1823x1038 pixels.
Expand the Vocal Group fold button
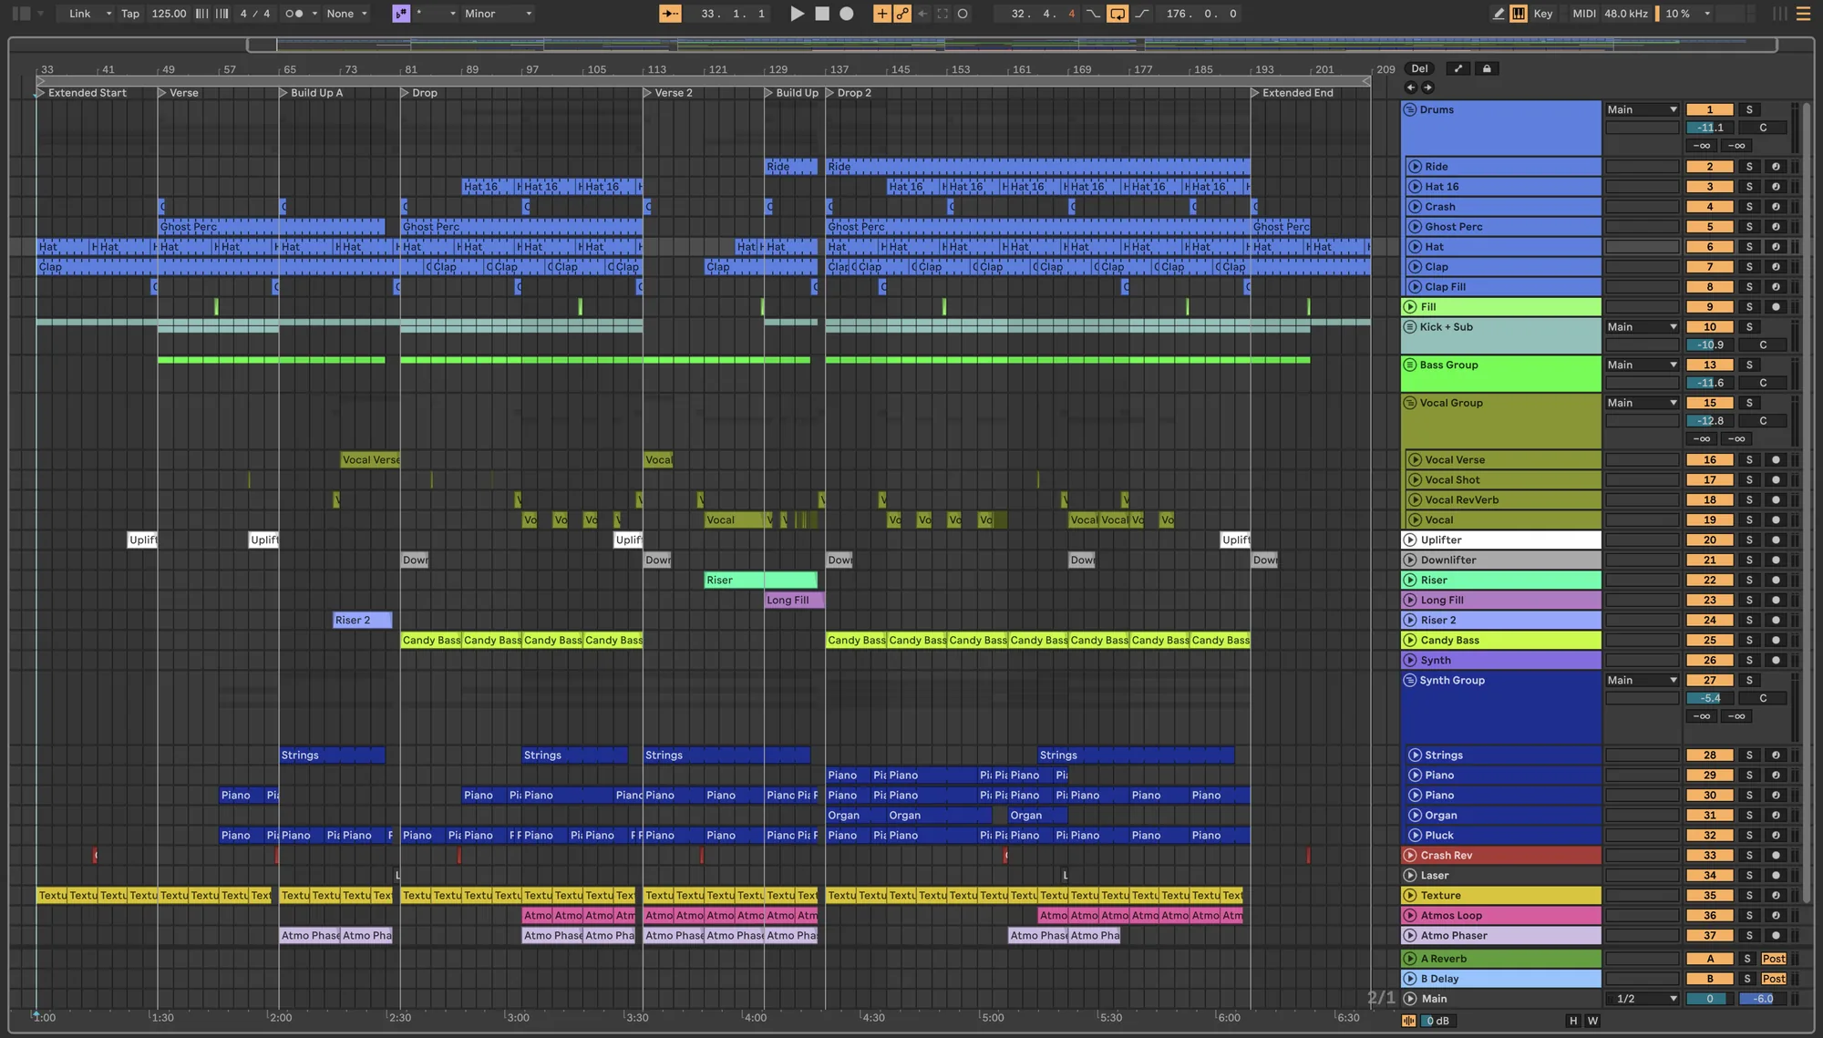click(x=1410, y=403)
